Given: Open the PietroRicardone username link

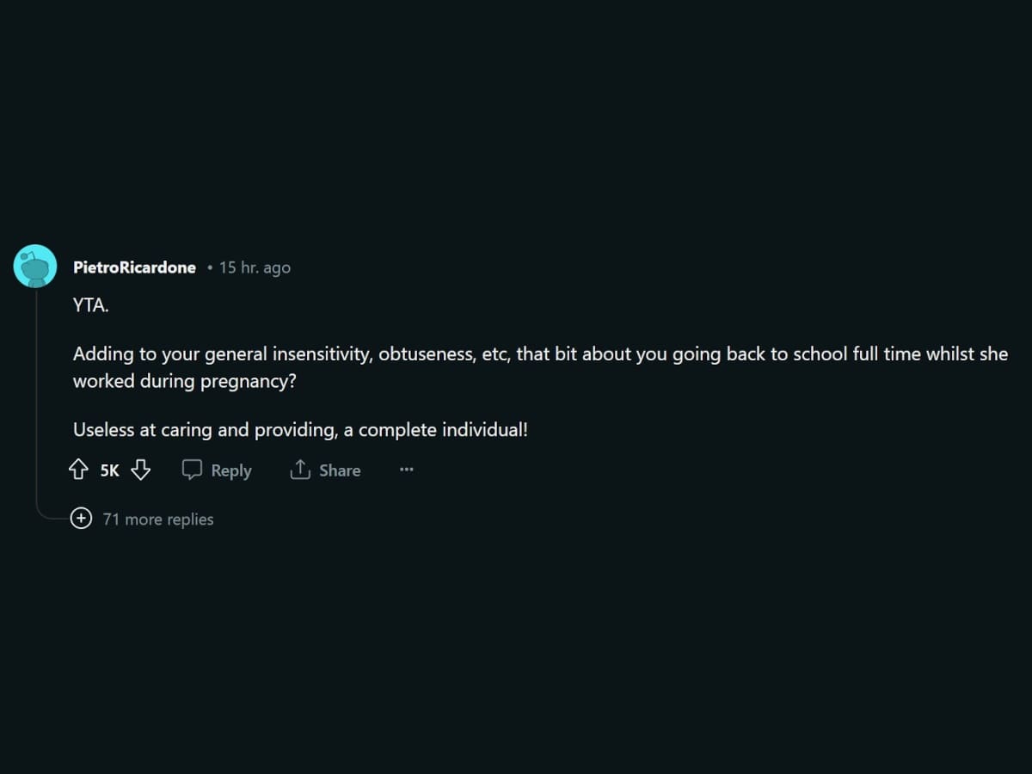Looking at the screenshot, I should tap(134, 267).
